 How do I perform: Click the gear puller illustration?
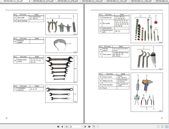[x=61, y=24]
